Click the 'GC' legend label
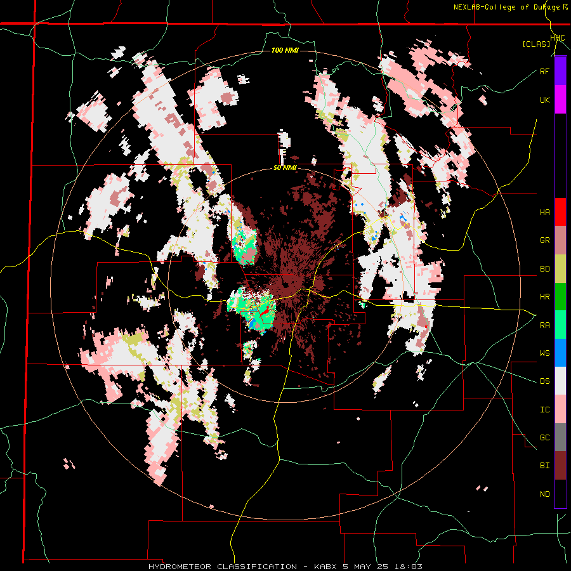The width and height of the screenshot is (571, 571). click(545, 438)
